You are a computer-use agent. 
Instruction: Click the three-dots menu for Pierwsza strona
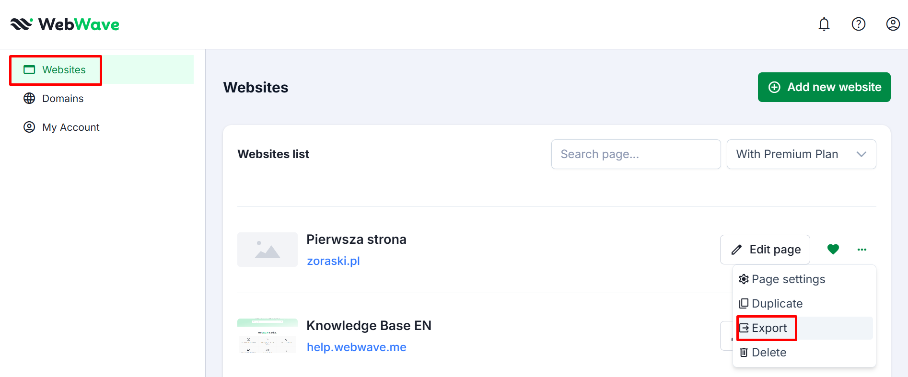(x=861, y=250)
